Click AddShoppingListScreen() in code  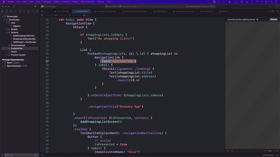click(101, 122)
